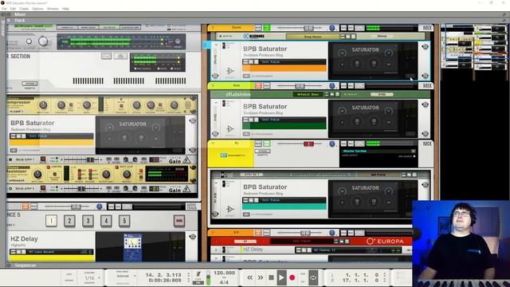
Task: Select Combinator run pattern button 1
Action: coord(51,221)
